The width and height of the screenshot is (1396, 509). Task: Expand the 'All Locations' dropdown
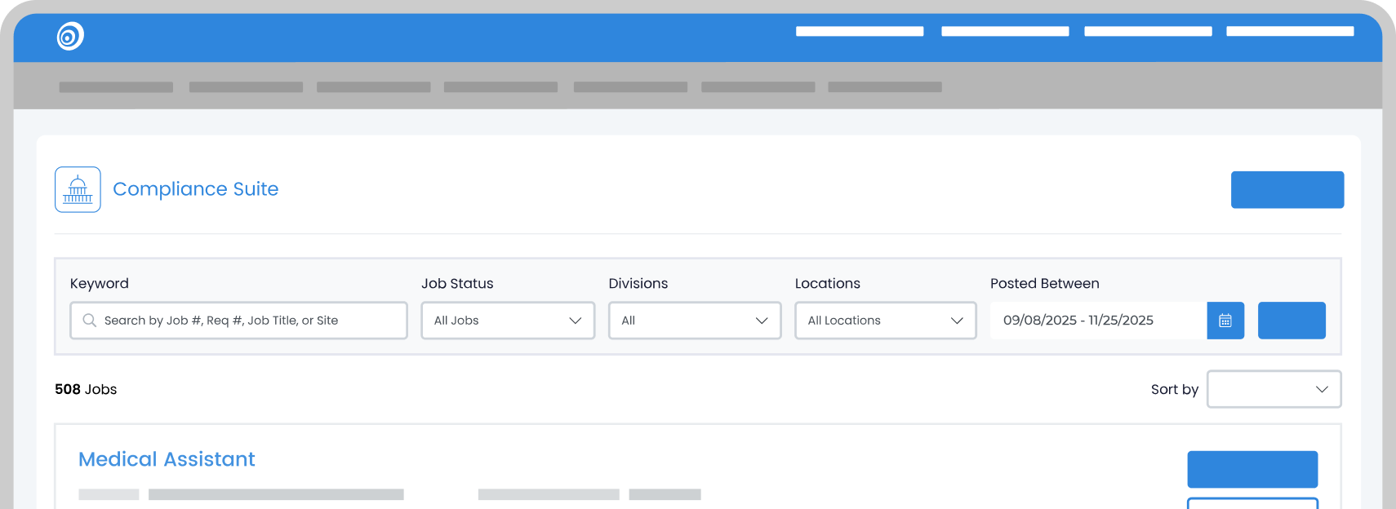(885, 321)
